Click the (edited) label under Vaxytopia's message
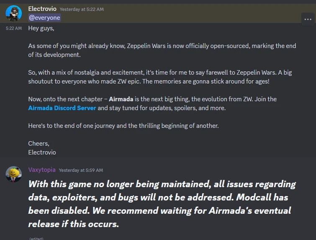Image resolution: width=316 pixels, height=240 pixels. (36, 238)
